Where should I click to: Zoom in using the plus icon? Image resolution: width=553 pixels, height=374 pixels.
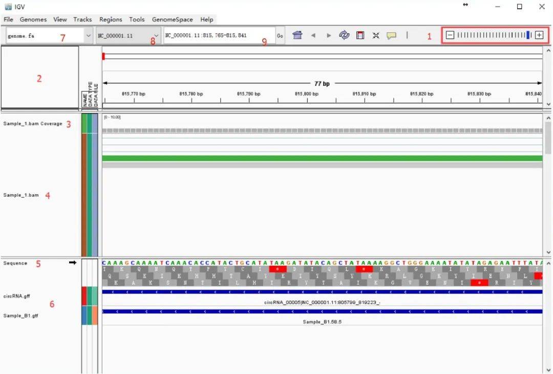539,35
